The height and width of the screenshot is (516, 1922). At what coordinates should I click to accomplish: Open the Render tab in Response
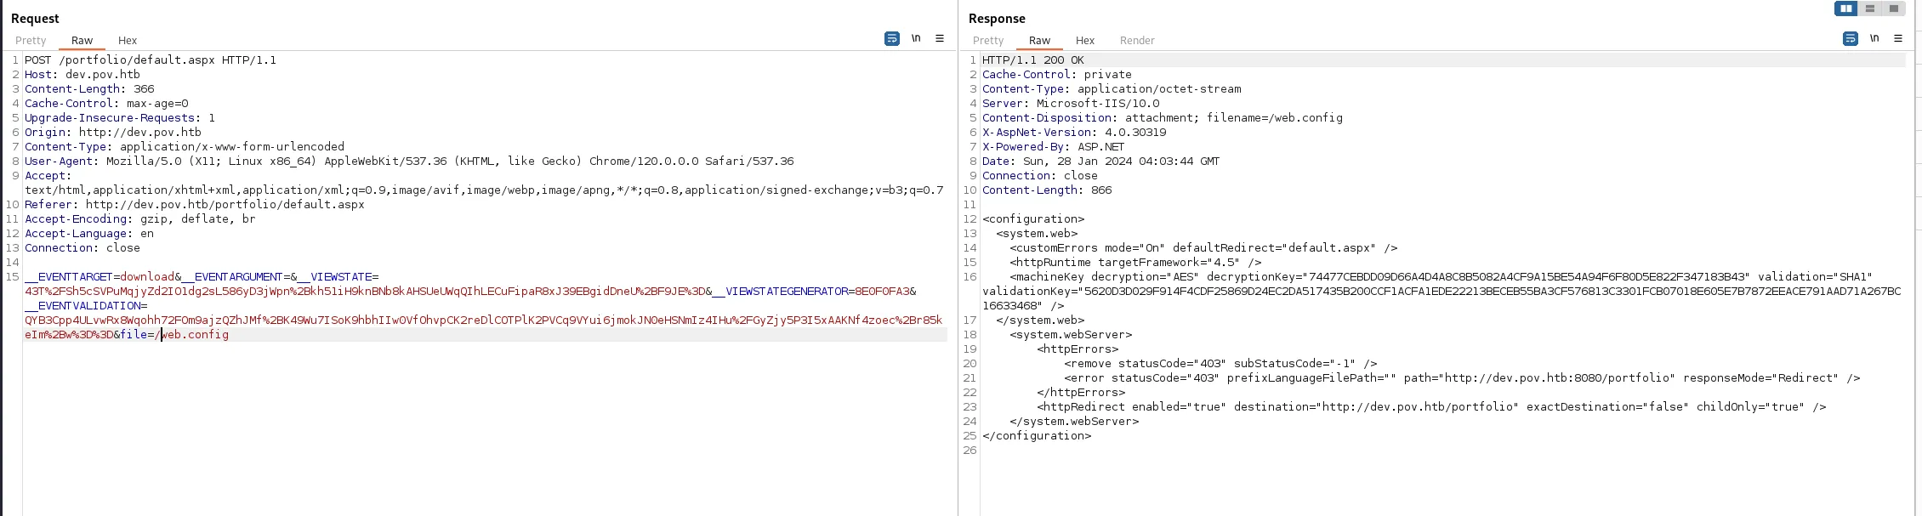pos(1137,40)
